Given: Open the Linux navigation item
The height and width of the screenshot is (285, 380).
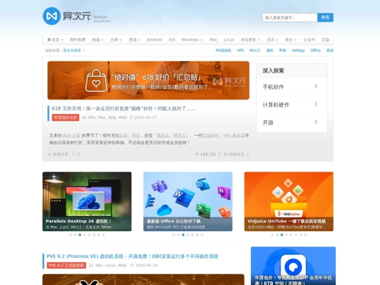Looking at the screenshot, I should click(229, 40).
